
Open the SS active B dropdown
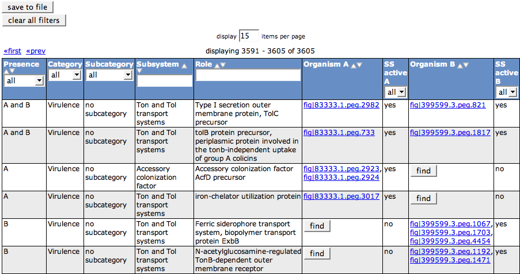507,92
